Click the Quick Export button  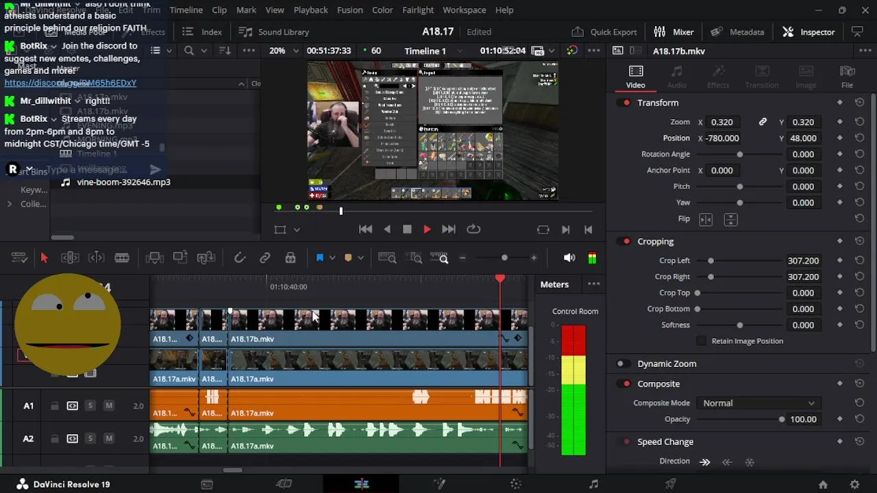point(604,32)
